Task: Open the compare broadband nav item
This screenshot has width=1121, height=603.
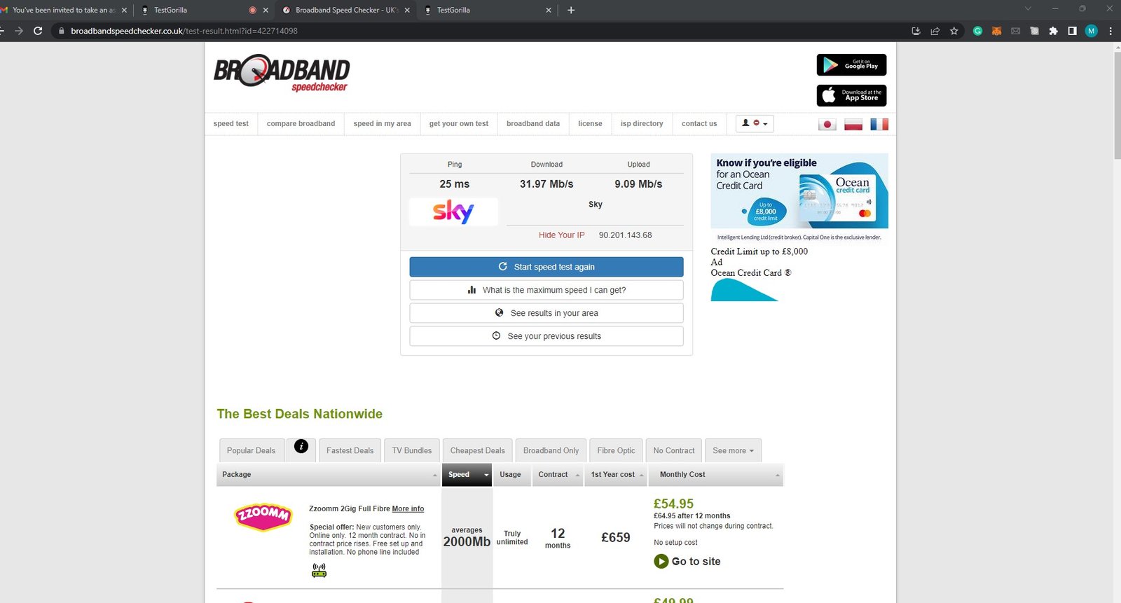Action: (301, 124)
